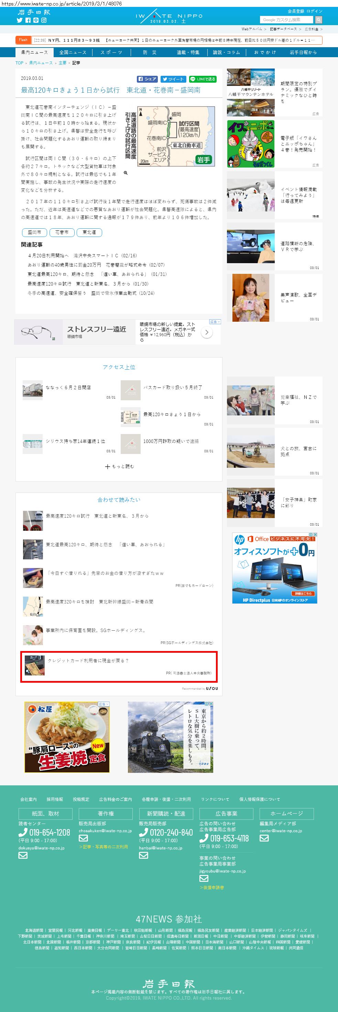
Task: Click the 盛岡市 tag link
Action: [x=34, y=232]
